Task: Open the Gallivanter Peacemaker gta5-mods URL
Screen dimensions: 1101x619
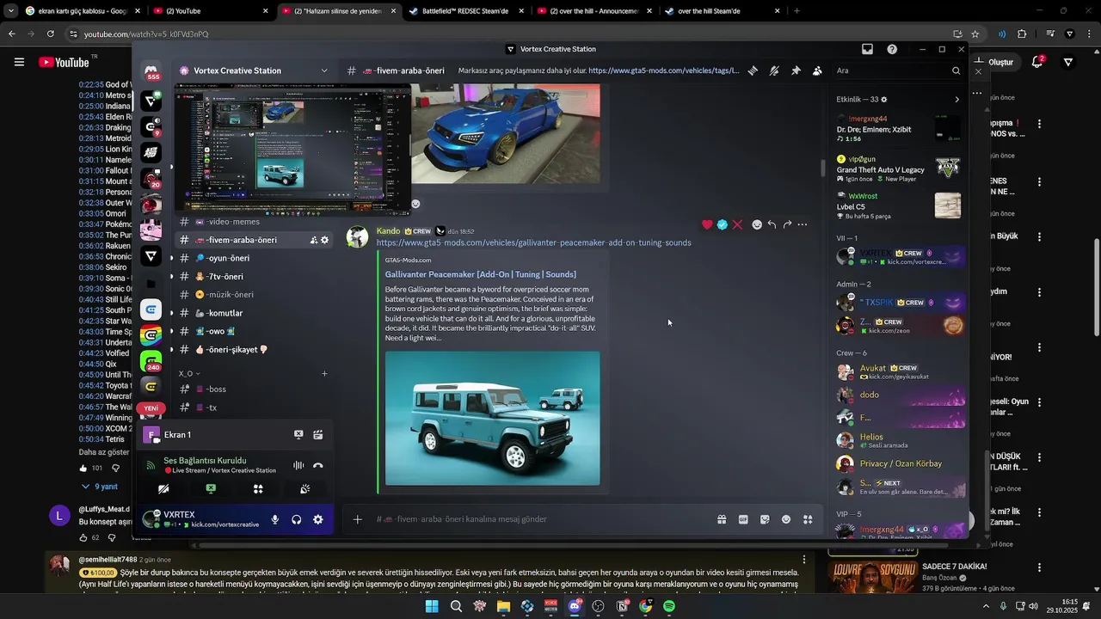Action: (x=533, y=242)
